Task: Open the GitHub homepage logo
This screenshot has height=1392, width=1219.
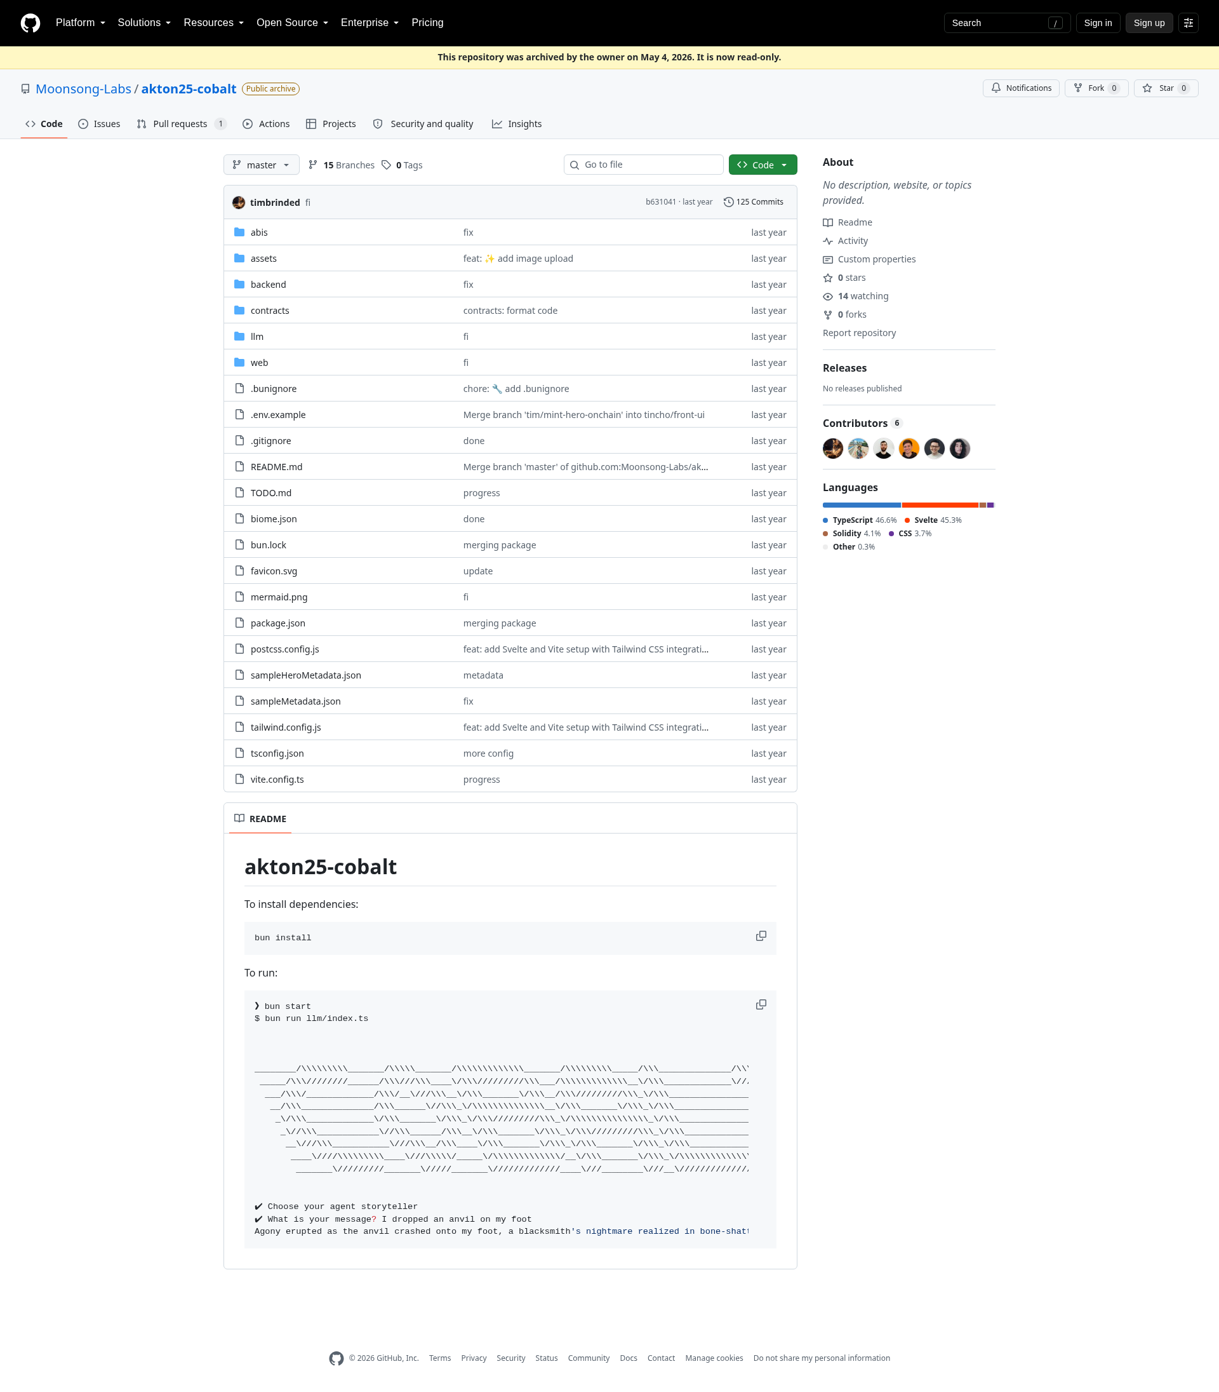Action: (x=30, y=23)
